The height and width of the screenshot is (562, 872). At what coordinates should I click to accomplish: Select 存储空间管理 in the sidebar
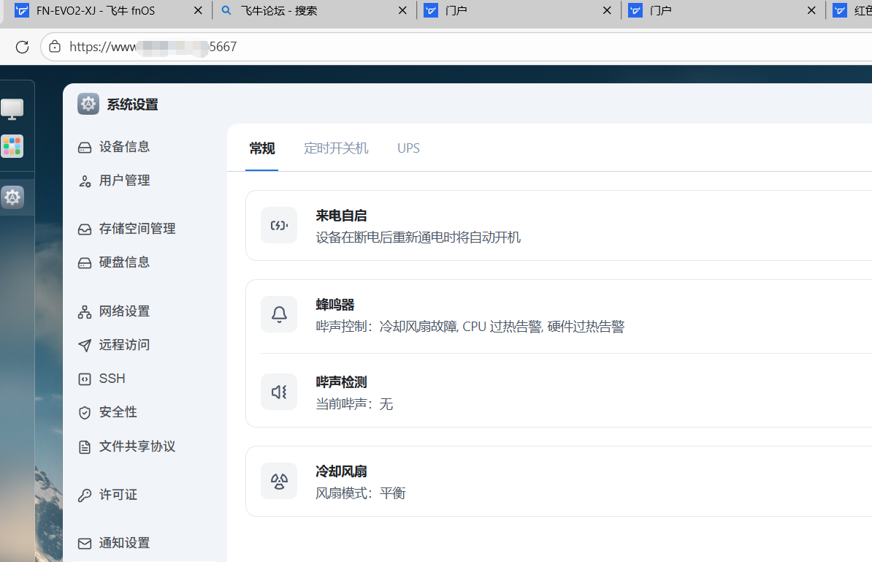pyautogui.click(x=135, y=228)
